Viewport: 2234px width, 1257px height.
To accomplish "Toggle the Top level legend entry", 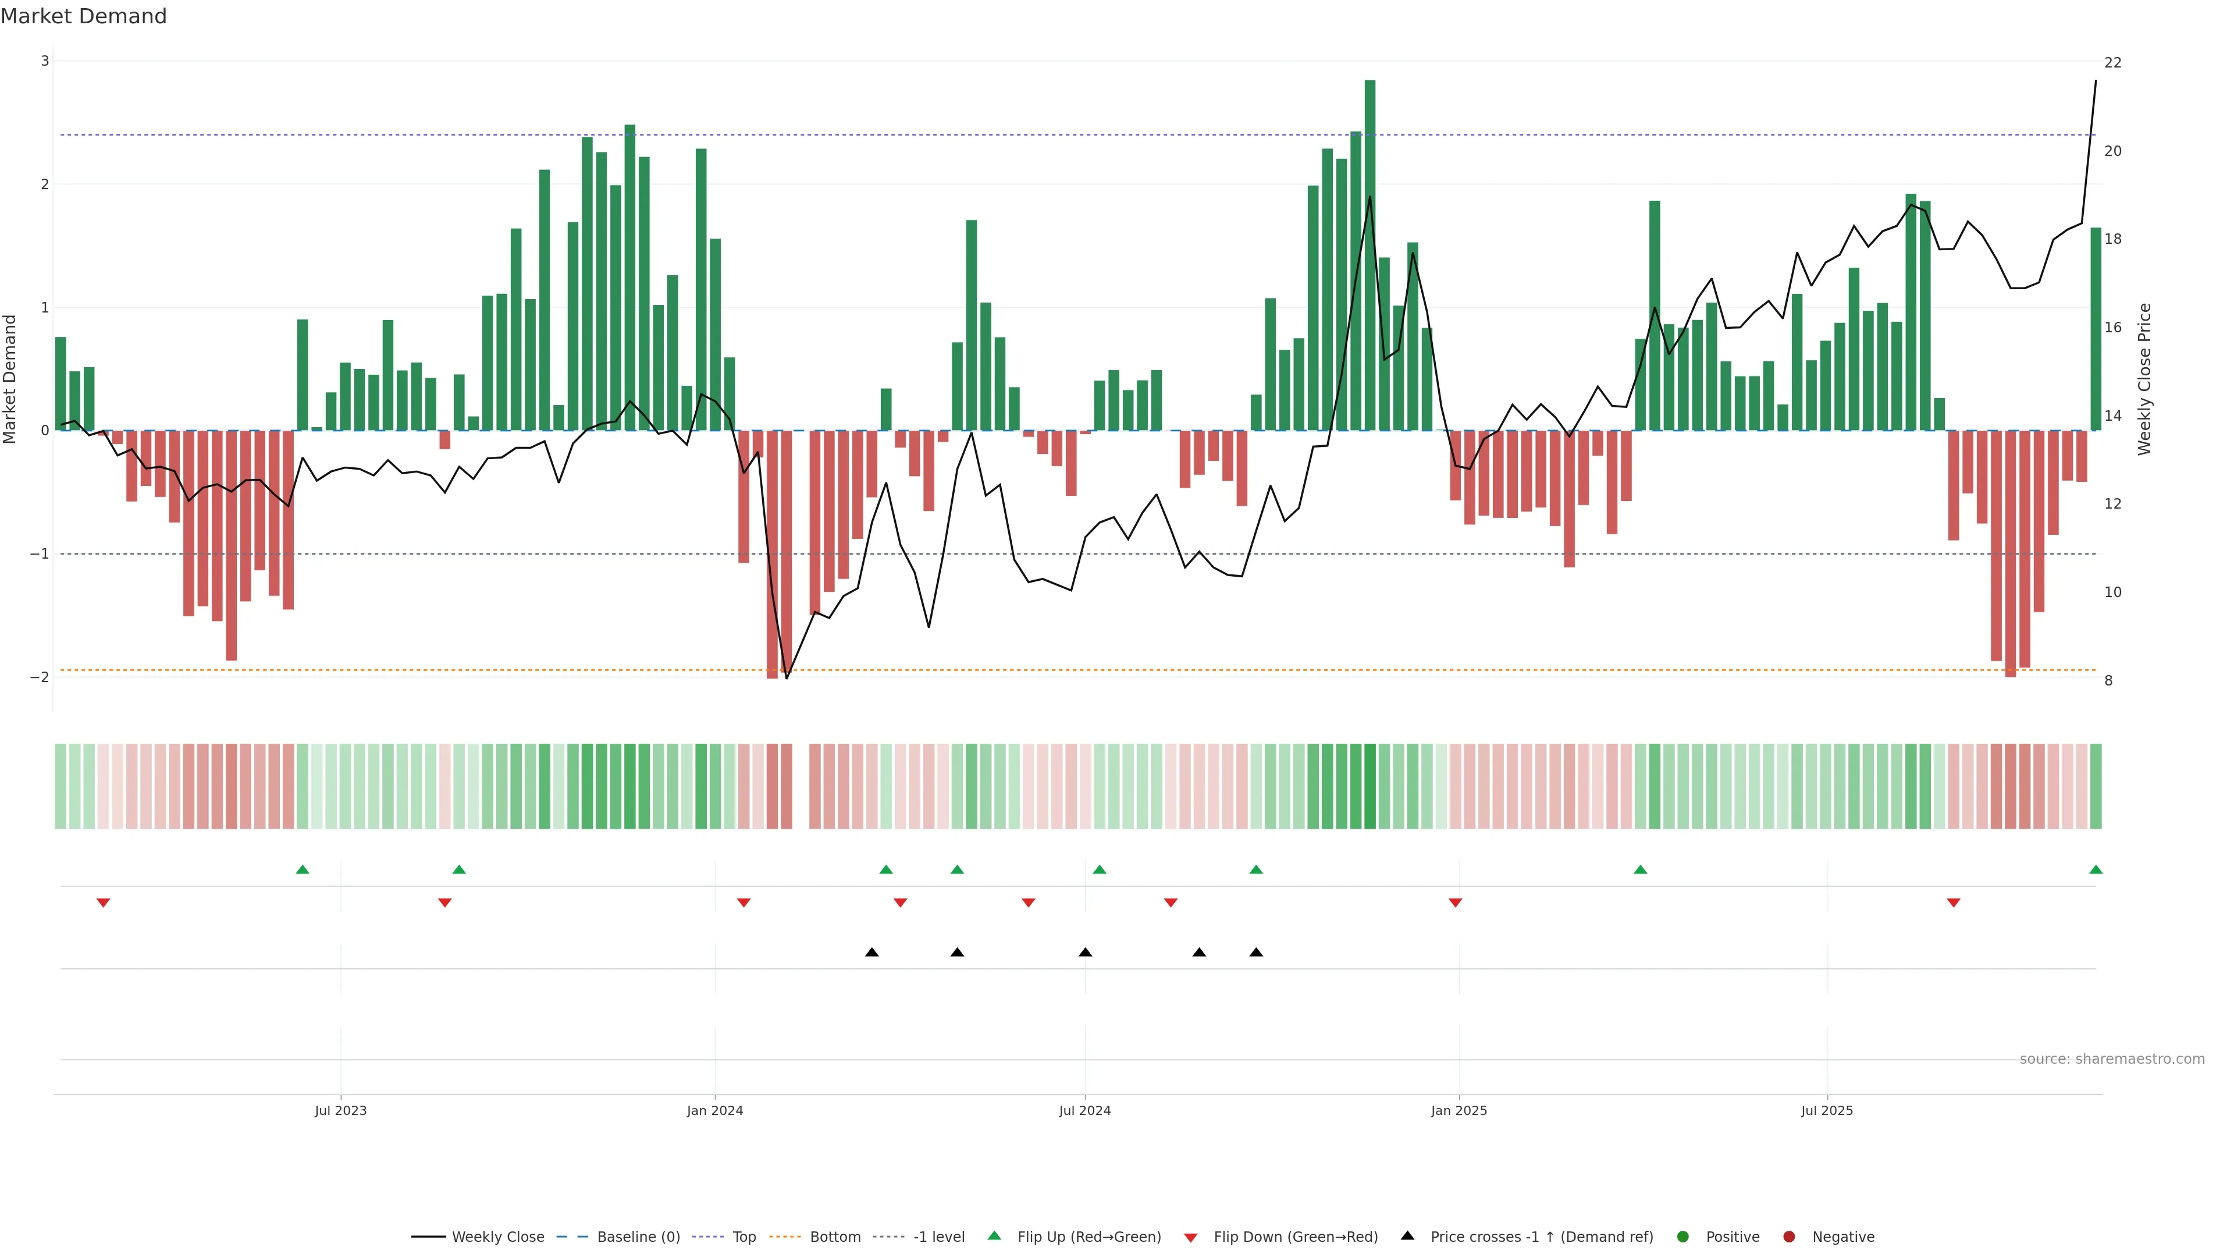I will click(x=744, y=1236).
